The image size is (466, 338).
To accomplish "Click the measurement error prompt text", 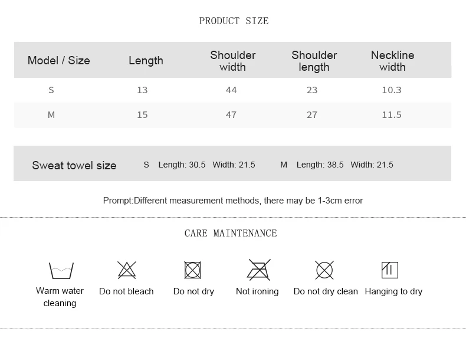I will pyautogui.click(x=232, y=201).
